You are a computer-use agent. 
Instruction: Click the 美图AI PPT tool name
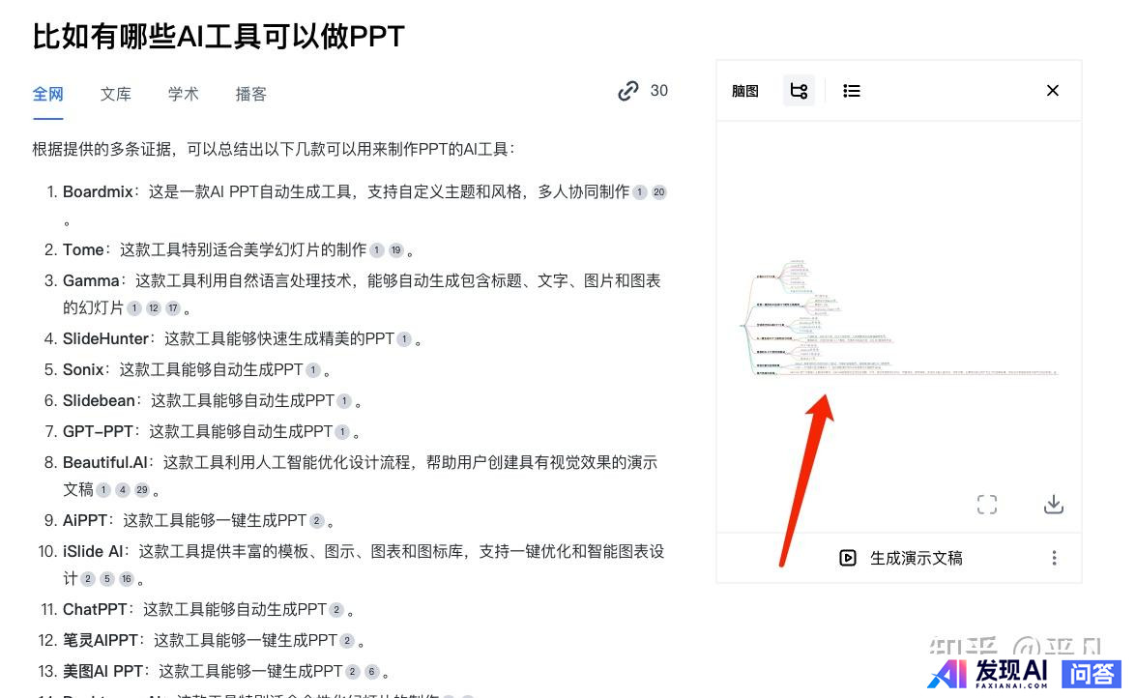102,671
